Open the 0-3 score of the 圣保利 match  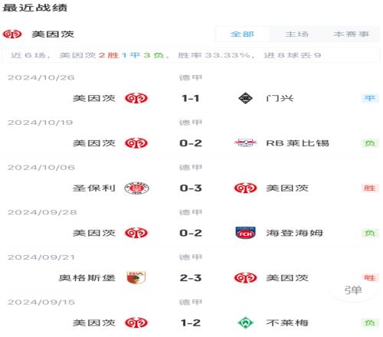[191, 188]
